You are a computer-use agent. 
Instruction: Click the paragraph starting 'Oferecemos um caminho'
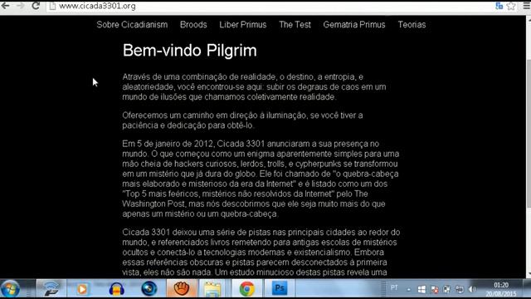(x=242, y=120)
